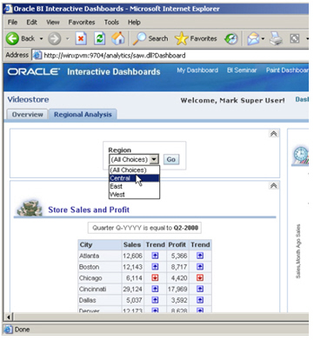Click Atlanta's Profit trend arrow icon
This screenshot has width=314, height=340.
coord(200,256)
